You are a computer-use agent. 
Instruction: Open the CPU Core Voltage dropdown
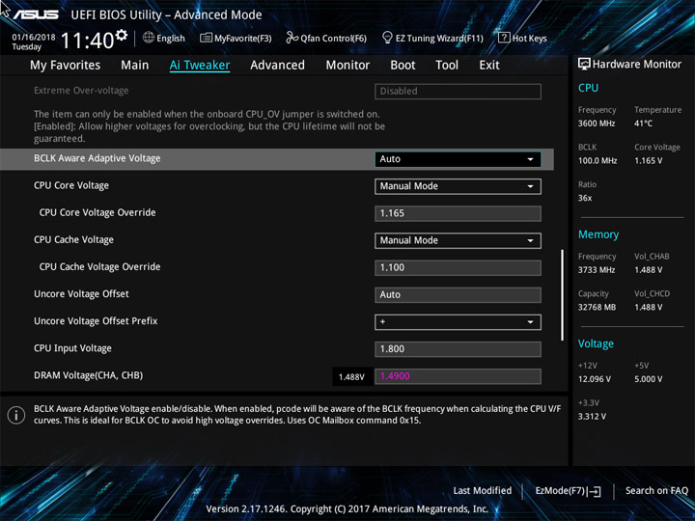click(458, 186)
